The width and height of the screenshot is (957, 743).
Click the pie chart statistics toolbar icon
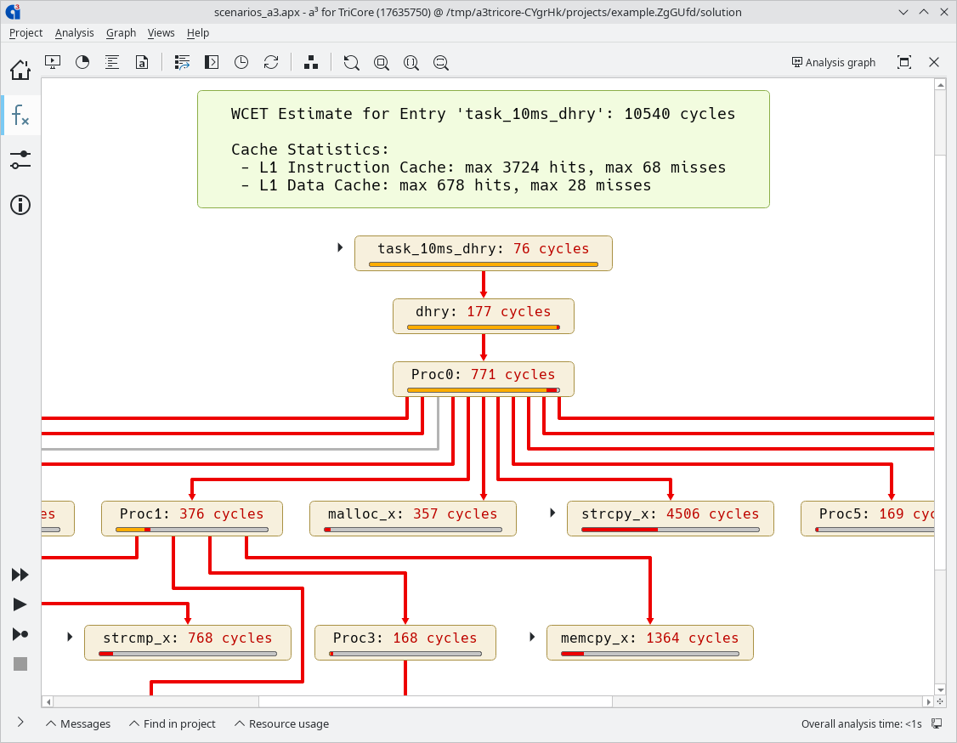click(82, 62)
